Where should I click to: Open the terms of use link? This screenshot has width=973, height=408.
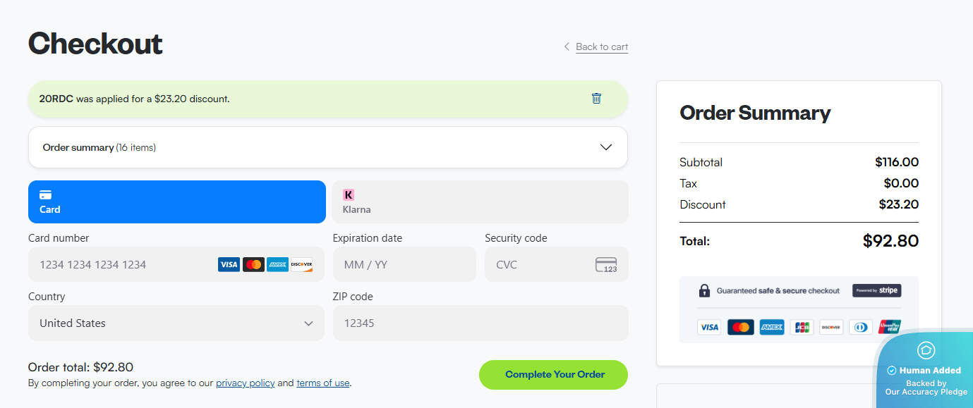pos(322,383)
